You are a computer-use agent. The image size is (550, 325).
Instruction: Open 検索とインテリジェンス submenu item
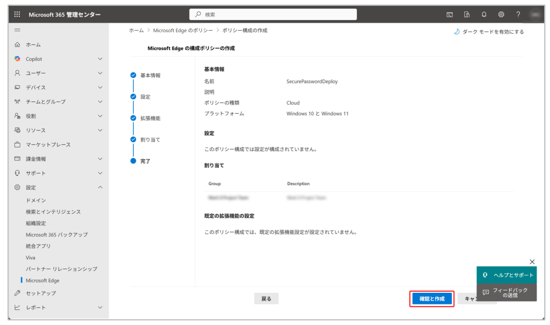pos(53,212)
